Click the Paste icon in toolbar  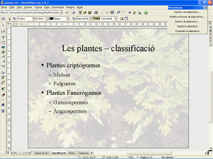(x=112, y=12)
